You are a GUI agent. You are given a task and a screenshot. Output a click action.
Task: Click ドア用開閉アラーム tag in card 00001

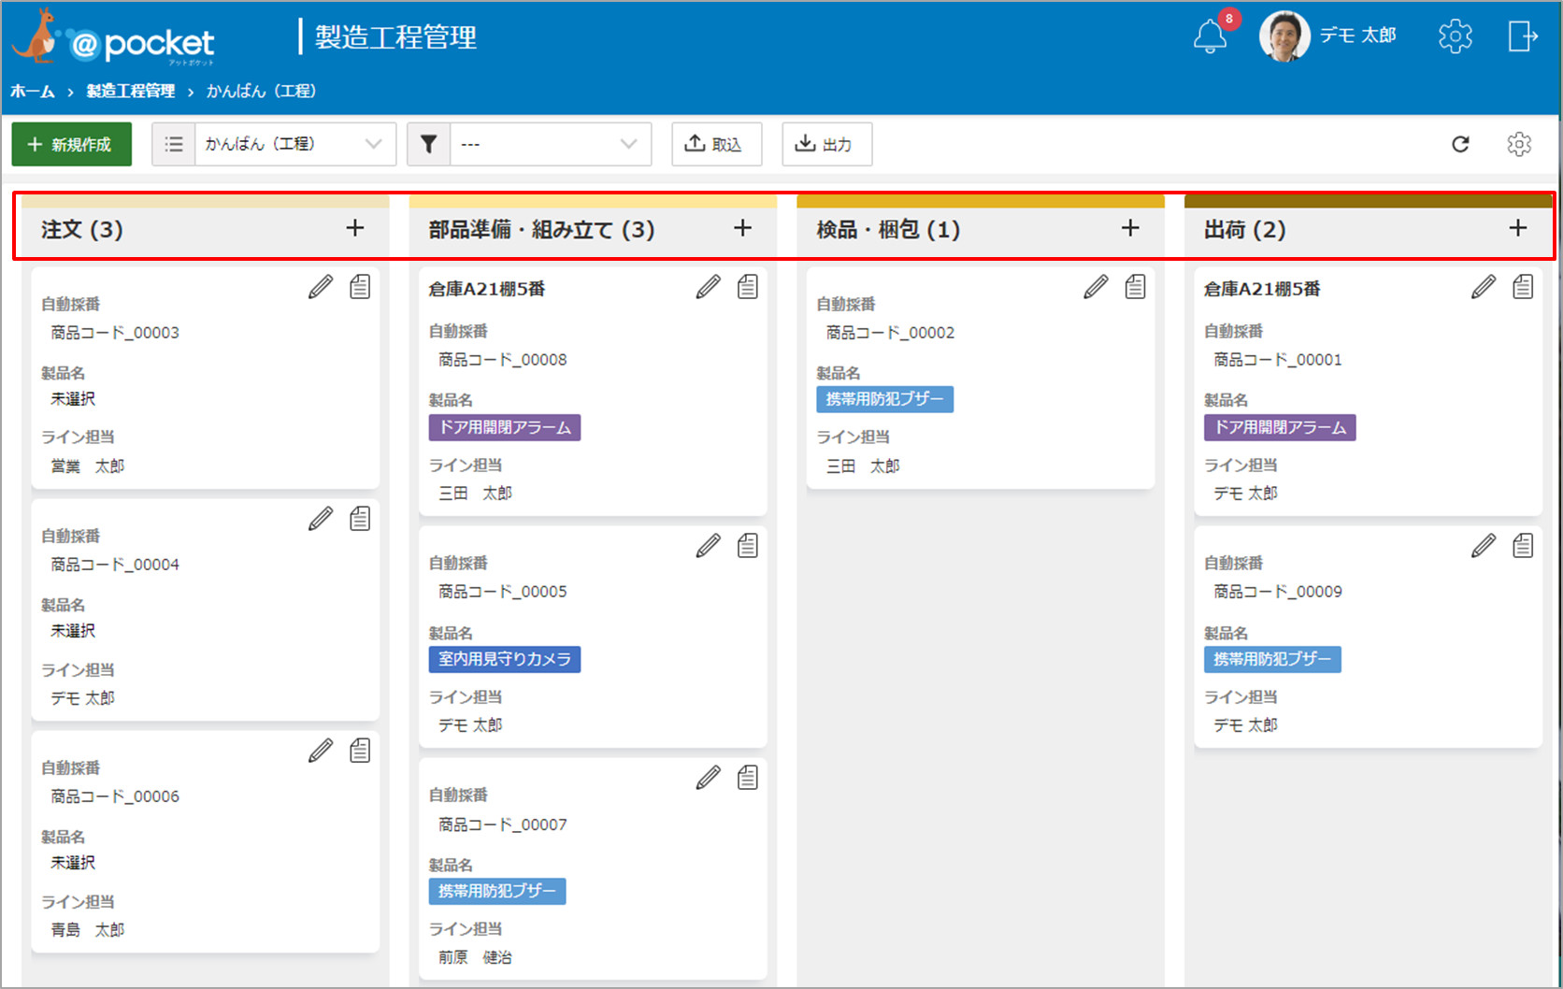tap(1280, 427)
